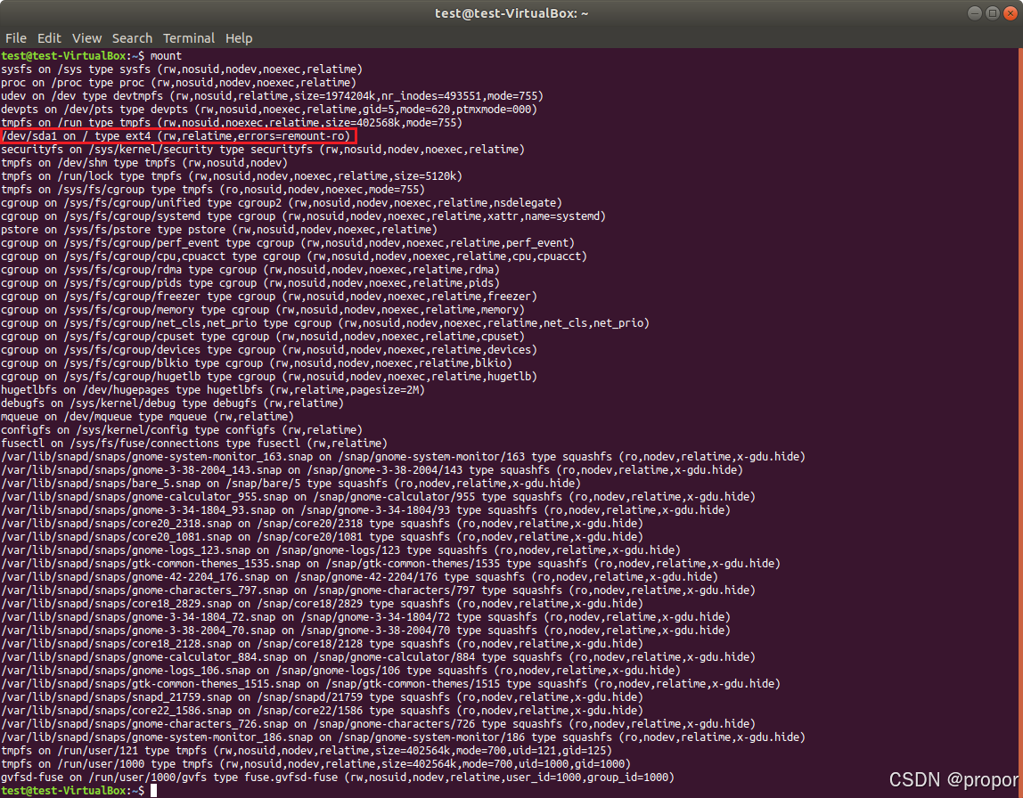Click the cgroup net_cls,net_prio line
1023x798 pixels.
tap(325, 323)
